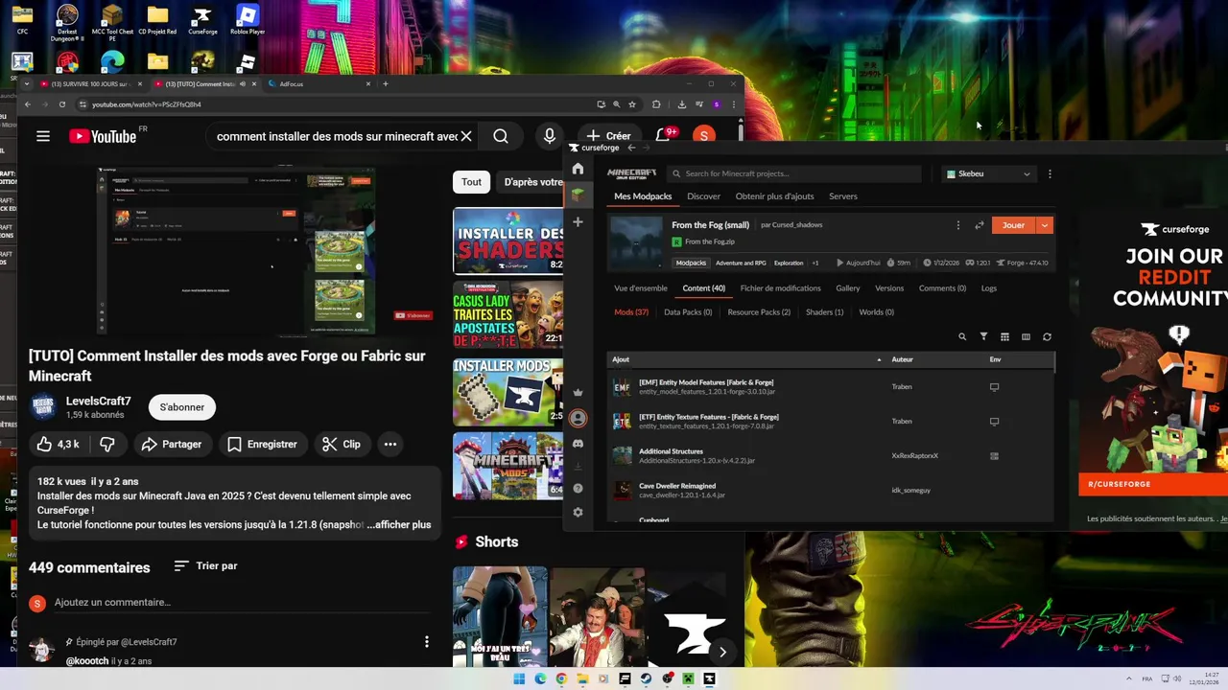Image resolution: width=1228 pixels, height=690 pixels.
Task: Click the Enregistrer save button
Action: click(x=262, y=444)
